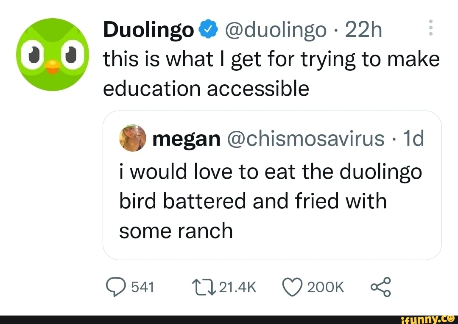458x324 pixels.
Task: Click the 22h timestamp on Duolingo's tweet
Action: [364, 29]
